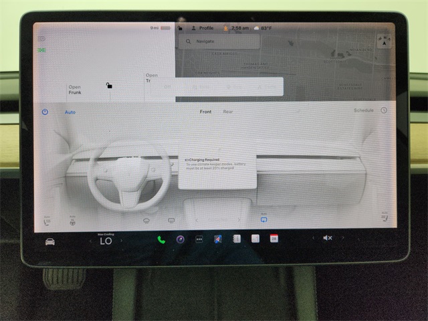Open the white app icon beside calendar
Viewport: 428px width, 321px height.
click(x=255, y=239)
